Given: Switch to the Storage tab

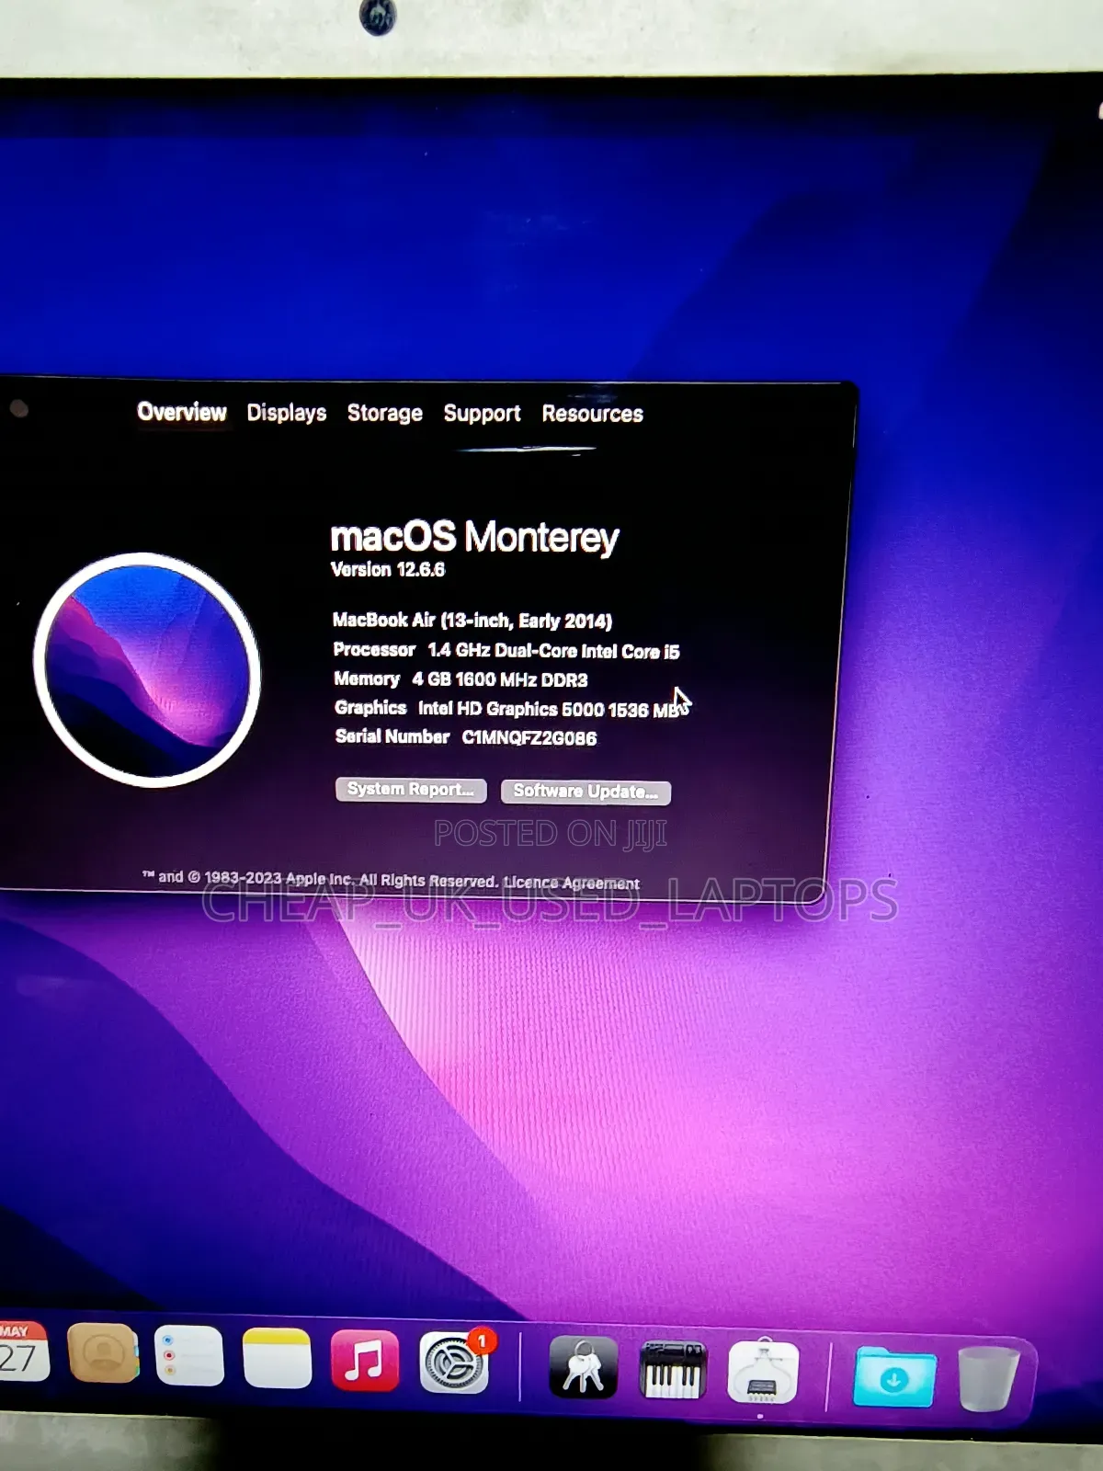Looking at the screenshot, I should tap(385, 414).
